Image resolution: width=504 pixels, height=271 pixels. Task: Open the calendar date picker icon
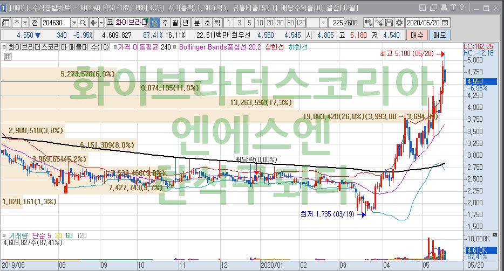point(445,23)
